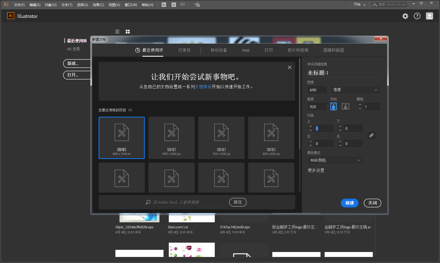440x263 pixels.
Task: Toggle the bleed link chain icon
Action: (x=371, y=135)
